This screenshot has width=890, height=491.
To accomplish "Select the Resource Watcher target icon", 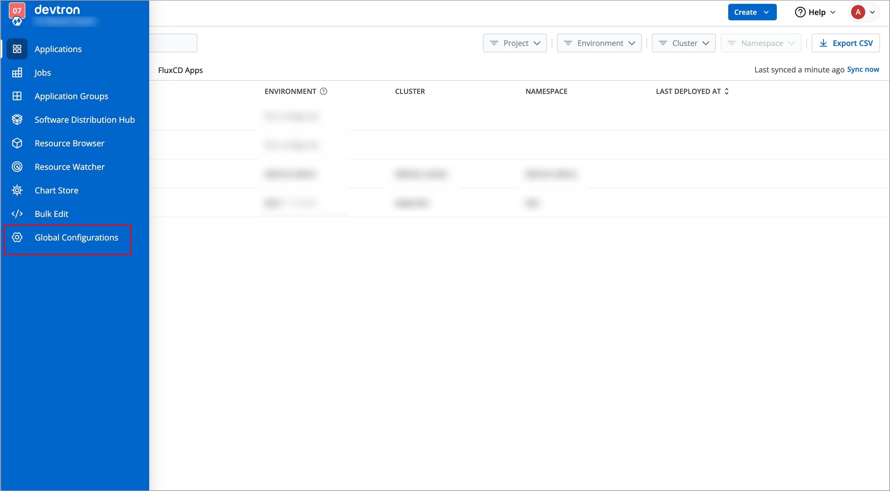I will click(17, 167).
